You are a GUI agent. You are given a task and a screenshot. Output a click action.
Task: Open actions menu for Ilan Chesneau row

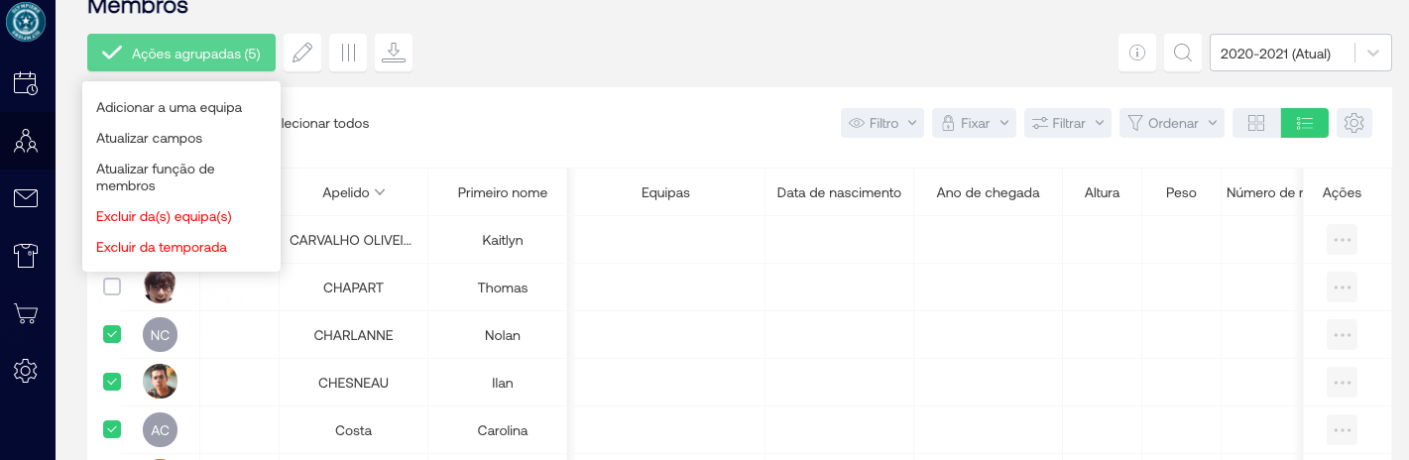tap(1342, 382)
